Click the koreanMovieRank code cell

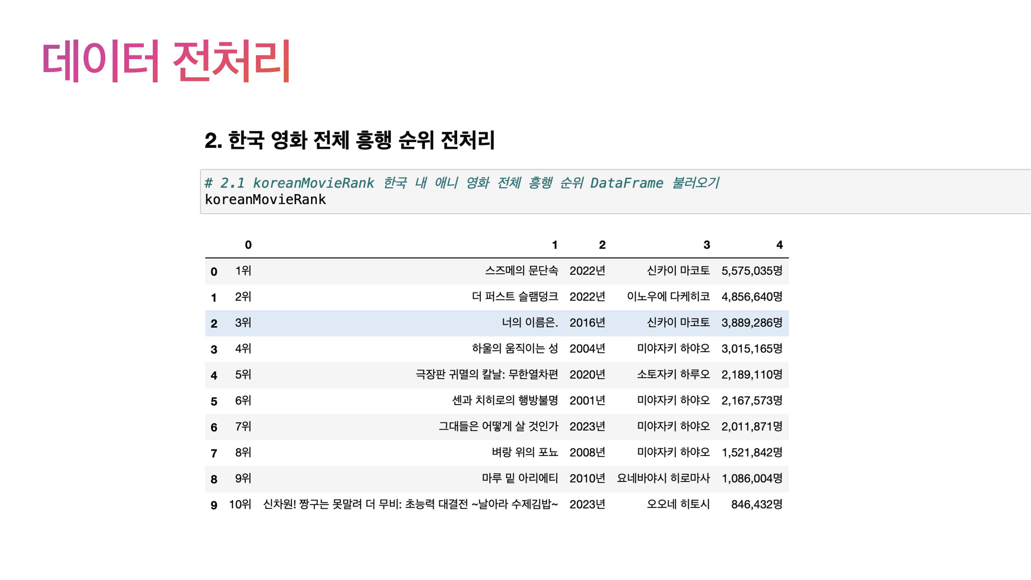pyautogui.click(x=265, y=199)
